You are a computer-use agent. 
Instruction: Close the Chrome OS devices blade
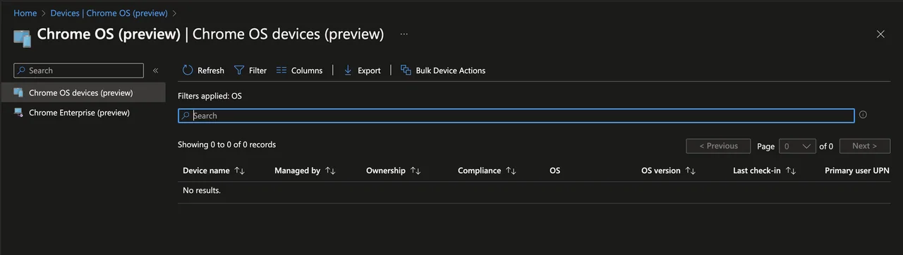tap(880, 34)
